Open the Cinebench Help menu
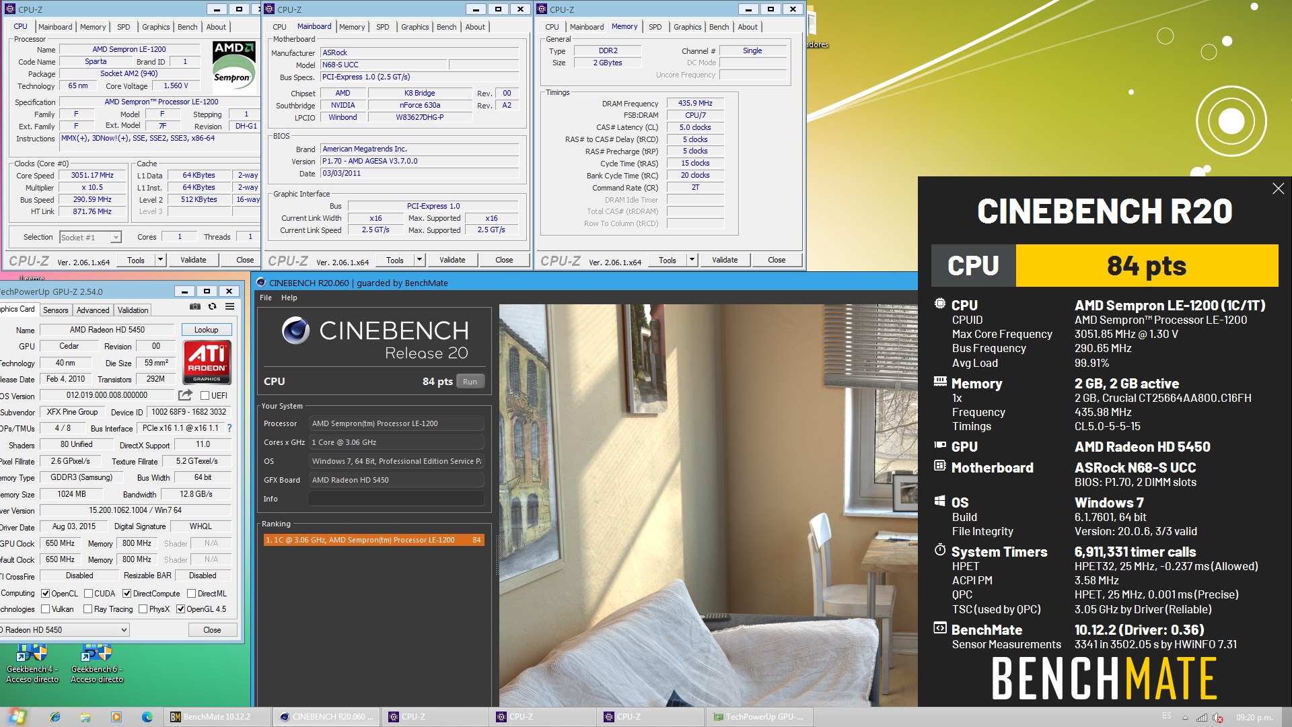The image size is (1292, 727). (x=289, y=298)
